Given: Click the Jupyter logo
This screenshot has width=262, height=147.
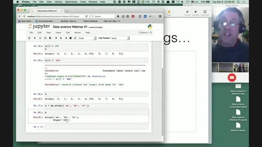Looking at the screenshot, I should 39,26.
